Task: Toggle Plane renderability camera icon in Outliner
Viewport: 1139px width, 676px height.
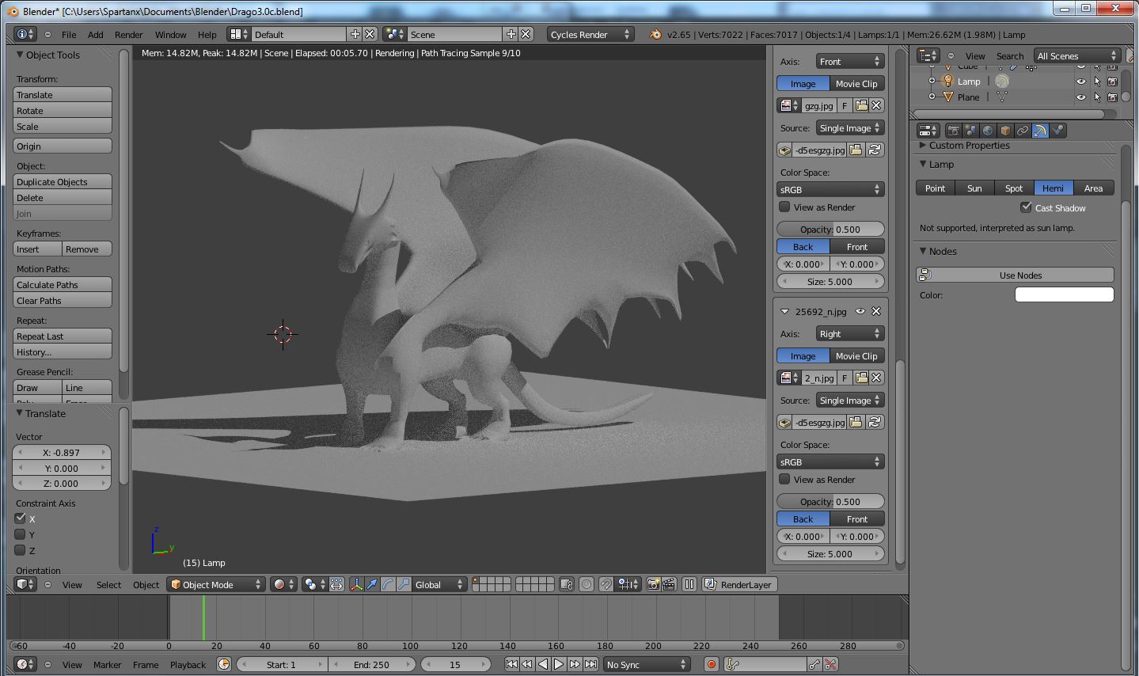Action: [x=1112, y=97]
